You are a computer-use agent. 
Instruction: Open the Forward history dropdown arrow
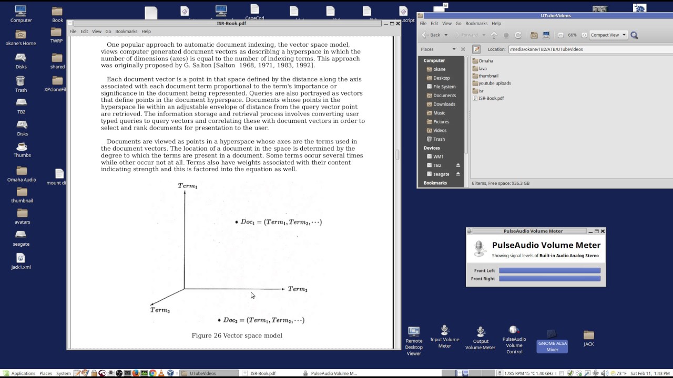483,35
